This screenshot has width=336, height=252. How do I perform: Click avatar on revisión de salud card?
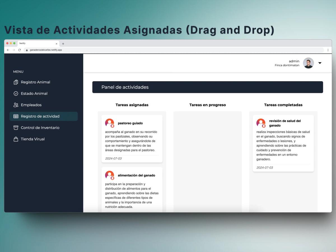[x=261, y=123]
